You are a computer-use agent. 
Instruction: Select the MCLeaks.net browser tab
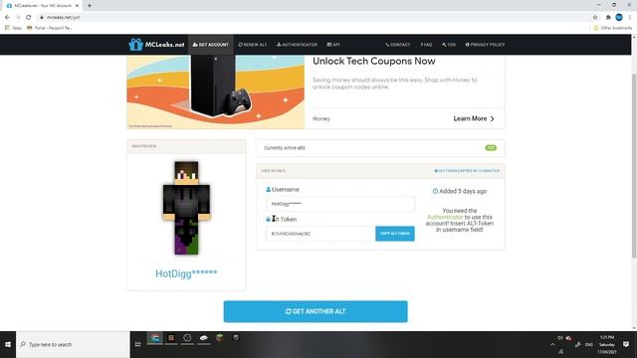pos(42,6)
